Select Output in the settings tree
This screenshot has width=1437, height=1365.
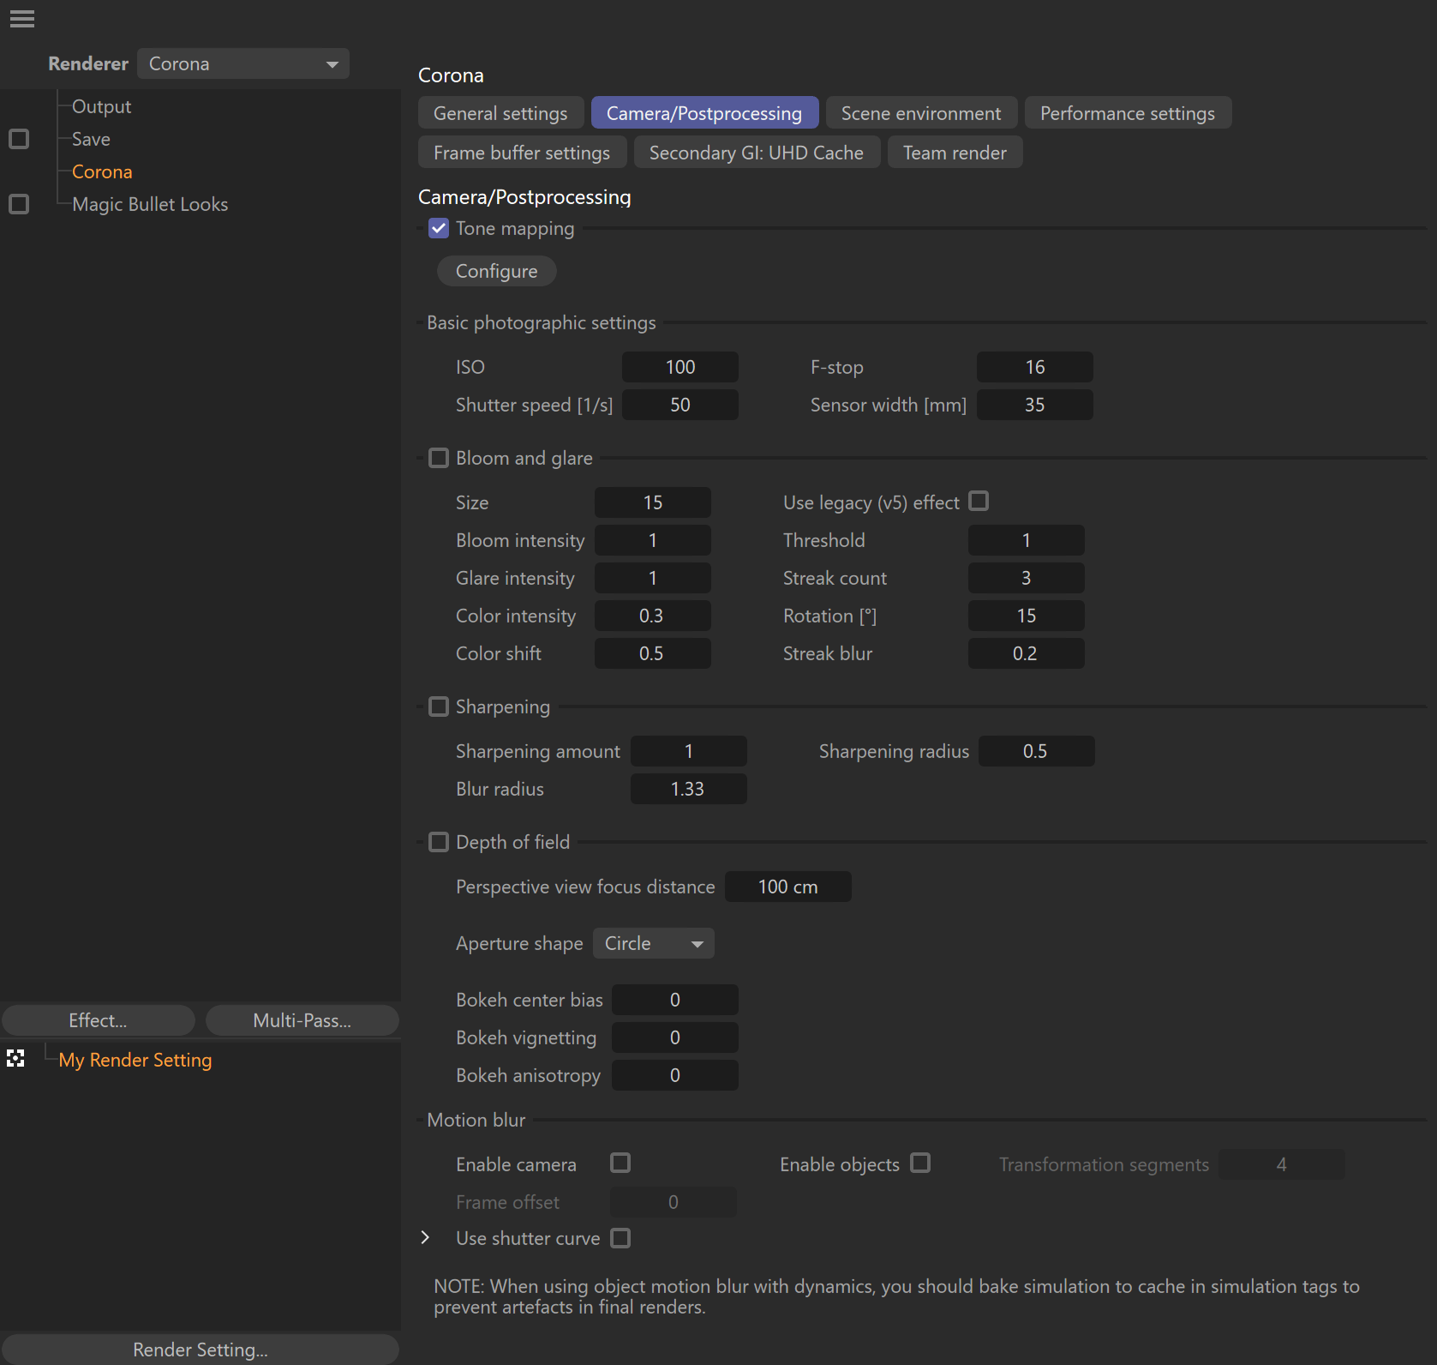point(101,106)
